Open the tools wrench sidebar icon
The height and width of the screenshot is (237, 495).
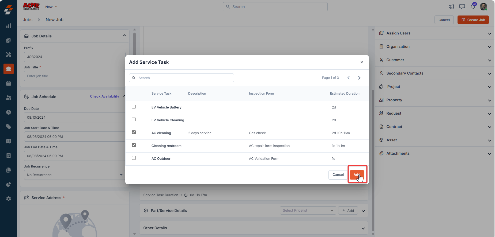(x=9, y=55)
